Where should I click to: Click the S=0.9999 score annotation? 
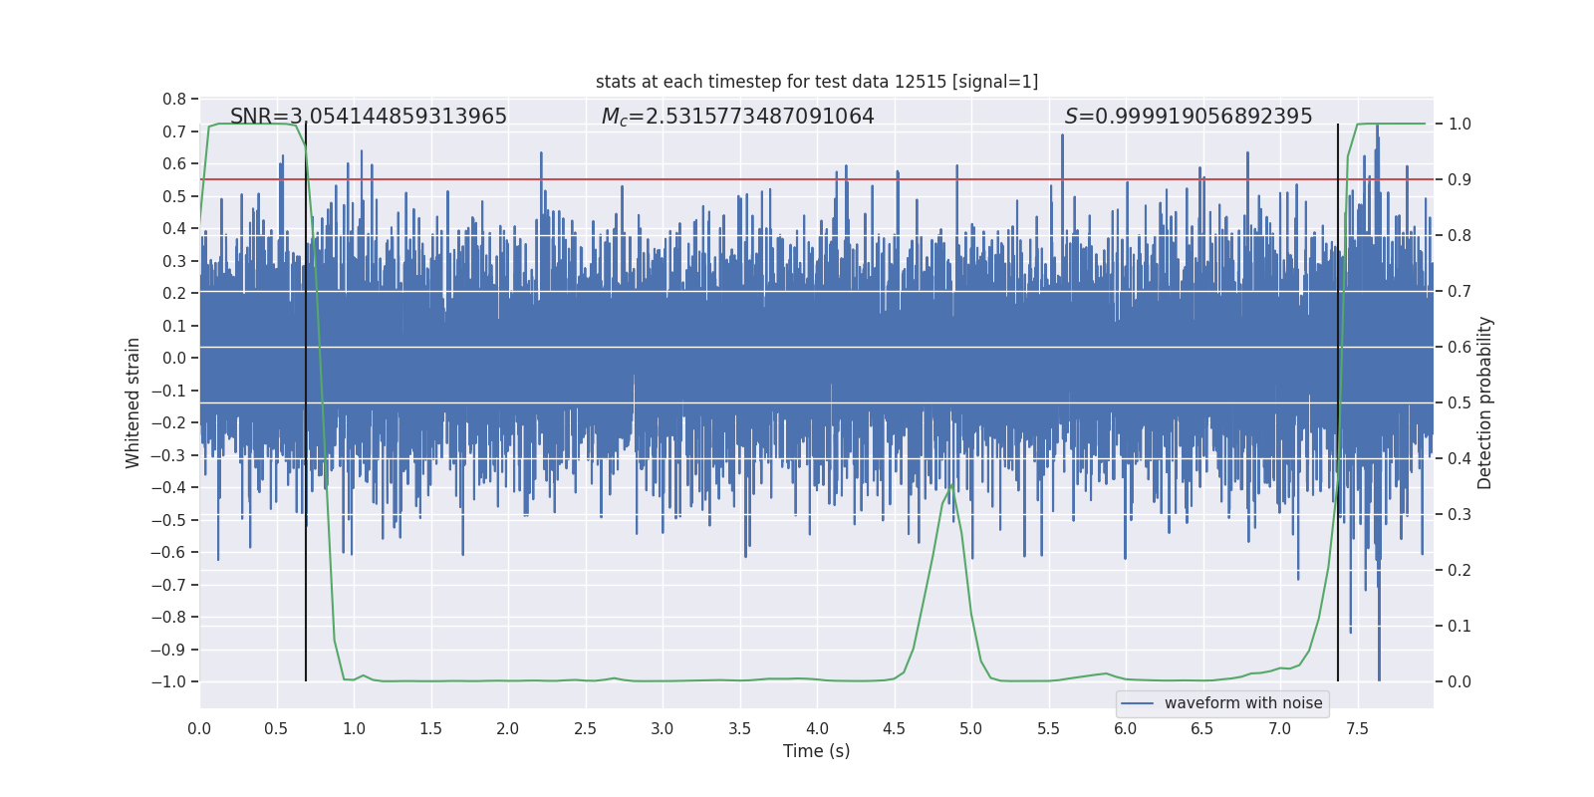1189,117
